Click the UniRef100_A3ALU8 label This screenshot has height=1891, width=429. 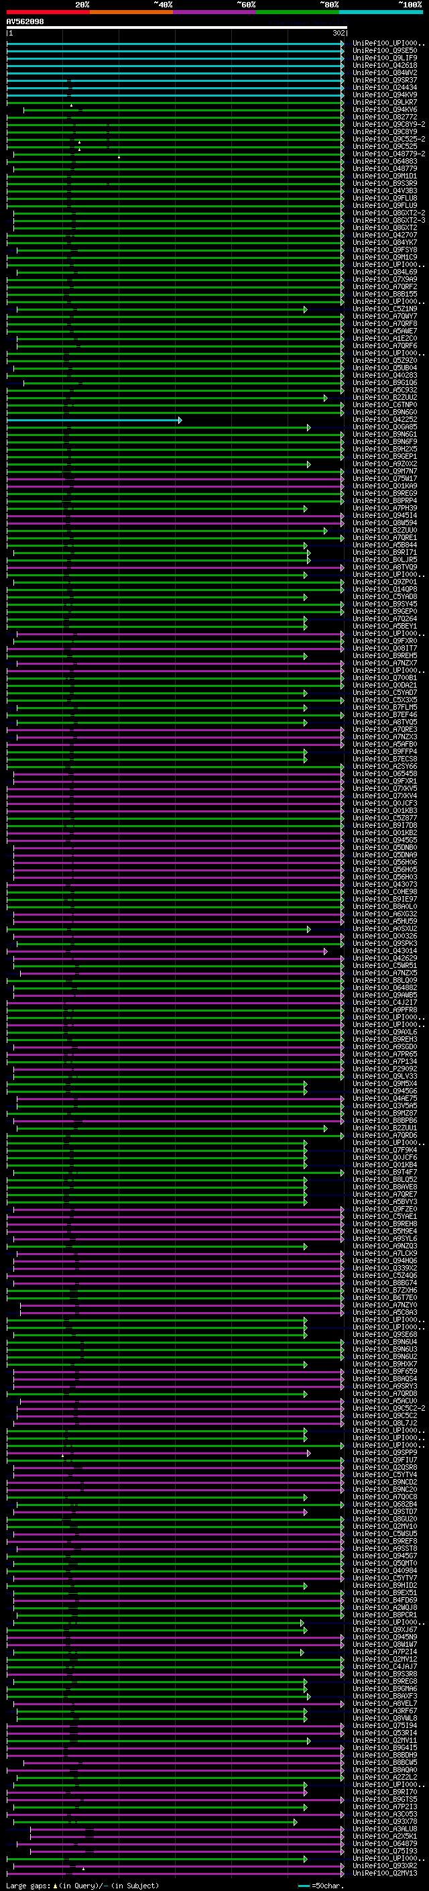385,1829
